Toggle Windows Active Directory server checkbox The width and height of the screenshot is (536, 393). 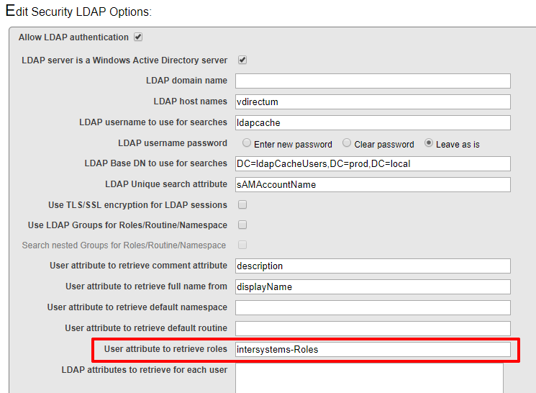242,60
